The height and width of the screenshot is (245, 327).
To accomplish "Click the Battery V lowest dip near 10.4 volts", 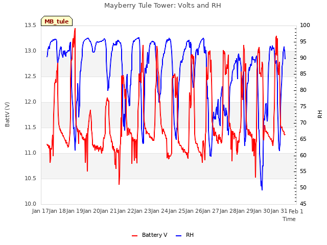I will (119, 184).
